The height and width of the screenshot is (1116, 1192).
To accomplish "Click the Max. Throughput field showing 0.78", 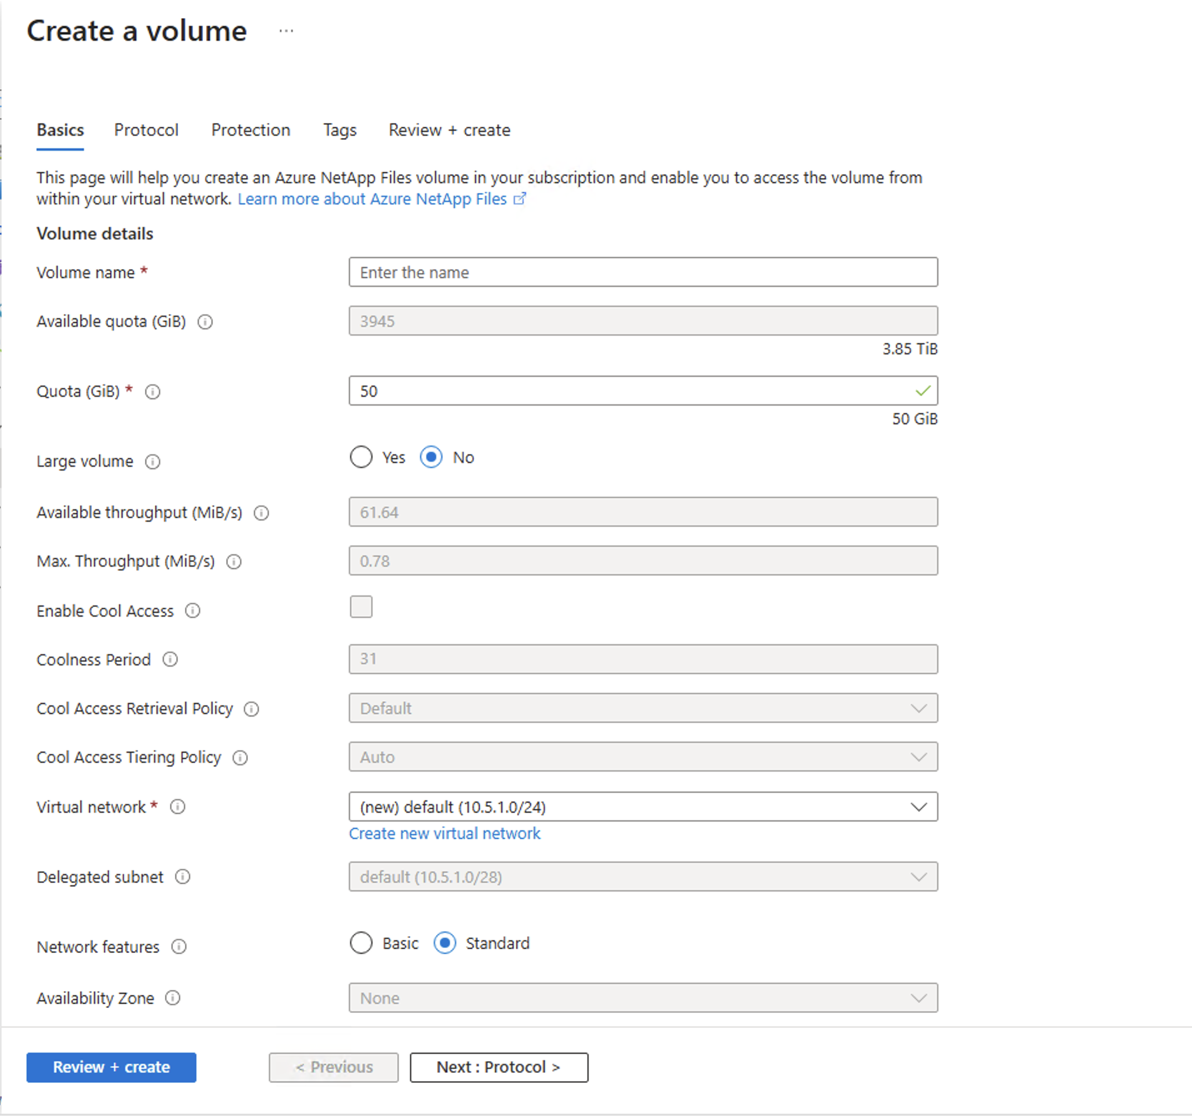I will (643, 560).
